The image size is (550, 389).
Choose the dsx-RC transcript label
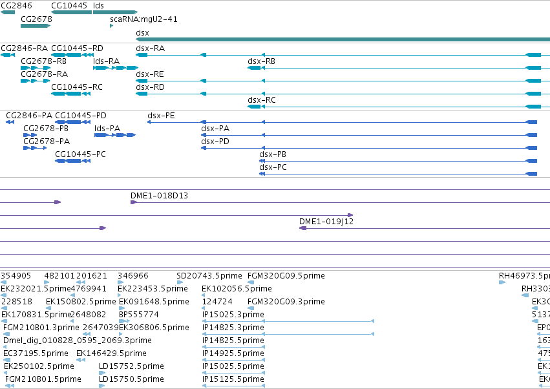pos(262,100)
